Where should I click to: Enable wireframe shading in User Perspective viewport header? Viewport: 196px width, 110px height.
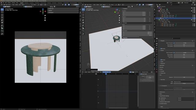148,5
